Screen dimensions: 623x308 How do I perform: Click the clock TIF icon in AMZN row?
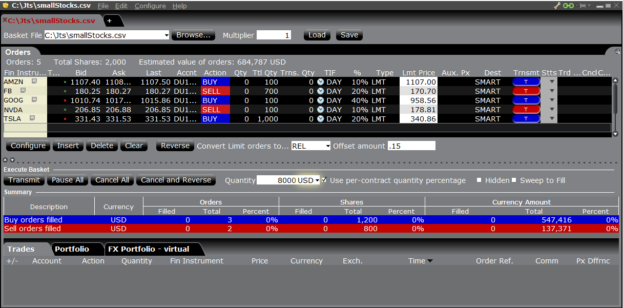coord(320,82)
